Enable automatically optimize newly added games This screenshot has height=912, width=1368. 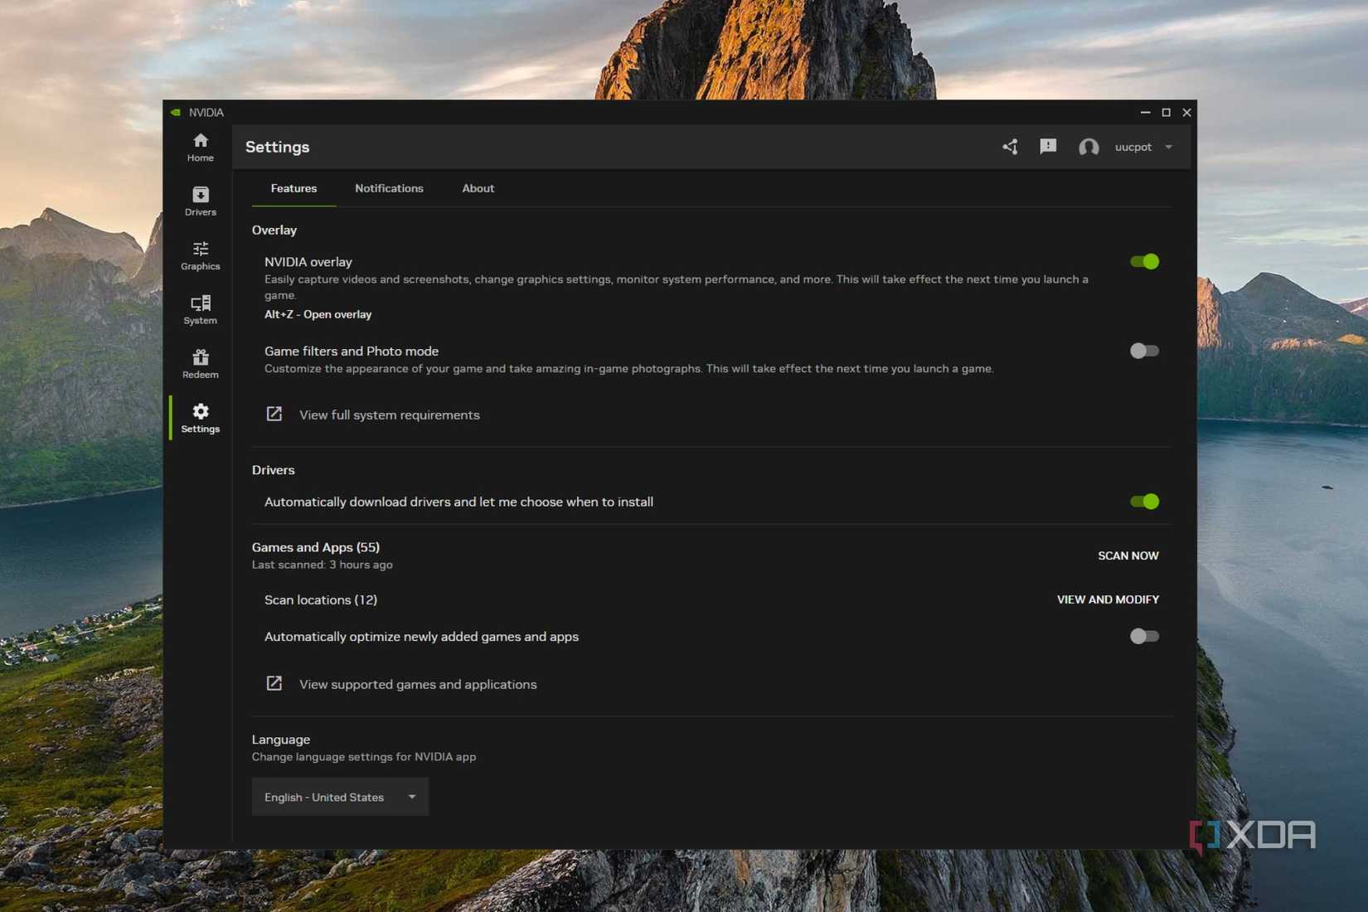pyautogui.click(x=1144, y=636)
